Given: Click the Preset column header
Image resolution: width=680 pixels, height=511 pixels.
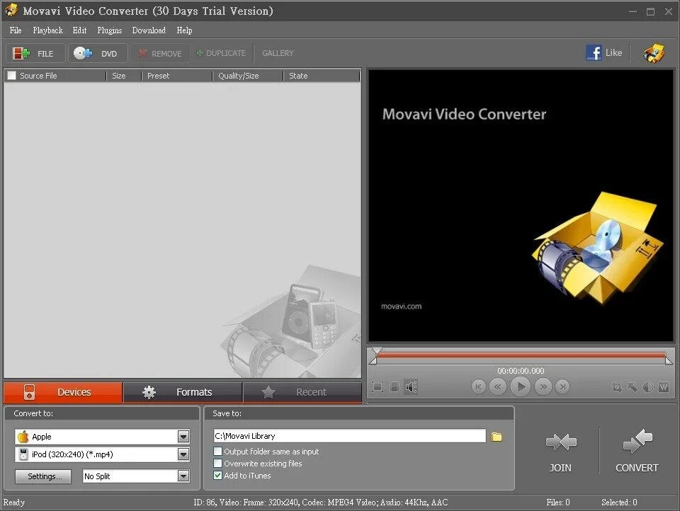Looking at the screenshot, I should tap(177, 76).
